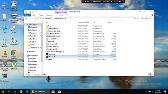Open Microsoft Store from taskbar
Viewport: 168px width, 94px height.
[53, 92]
